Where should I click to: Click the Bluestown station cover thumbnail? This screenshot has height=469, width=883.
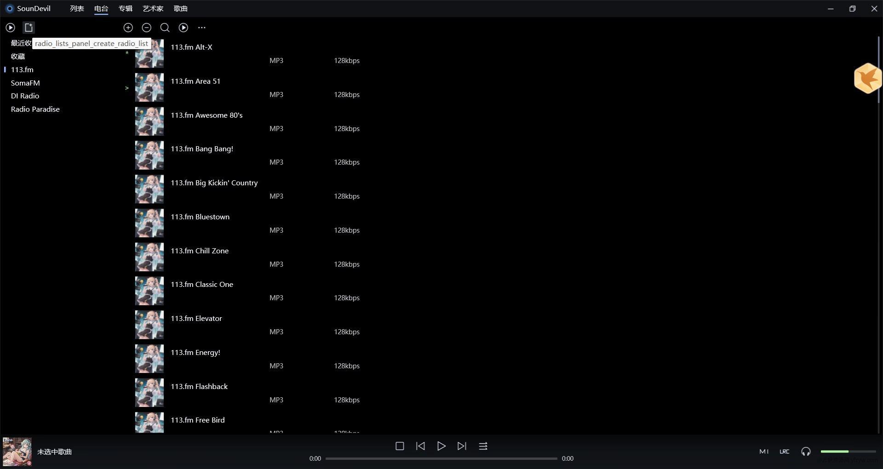[149, 223]
